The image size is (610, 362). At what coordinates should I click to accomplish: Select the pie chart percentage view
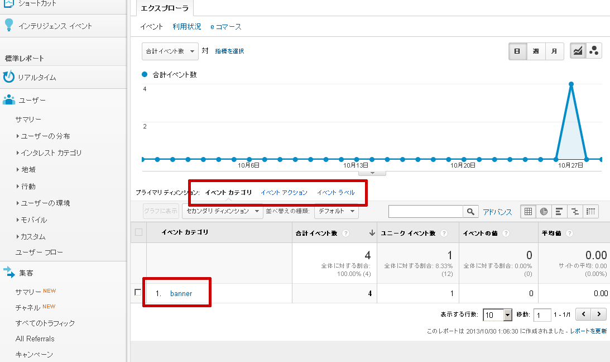click(544, 212)
